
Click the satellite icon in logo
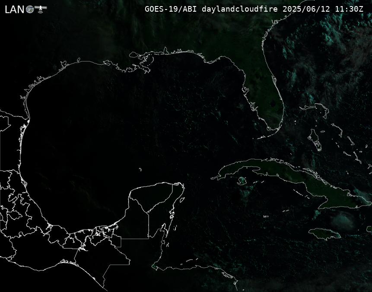41,9
